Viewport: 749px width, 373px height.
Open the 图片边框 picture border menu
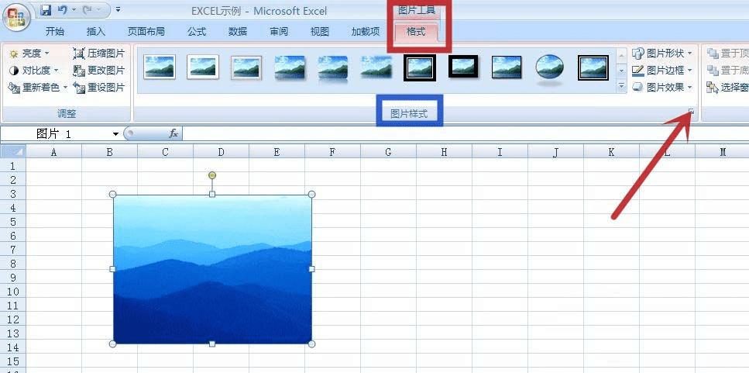(x=662, y=71)
